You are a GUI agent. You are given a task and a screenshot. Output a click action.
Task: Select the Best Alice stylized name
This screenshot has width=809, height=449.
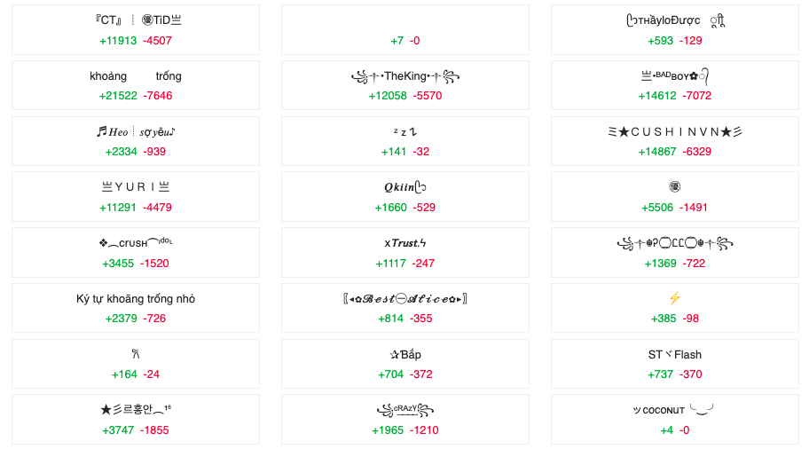pos(405,299)
